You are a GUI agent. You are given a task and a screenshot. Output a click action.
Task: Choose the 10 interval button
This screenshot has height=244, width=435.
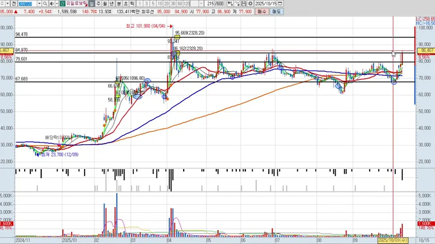pyautogui.click(x=159, y=4)
